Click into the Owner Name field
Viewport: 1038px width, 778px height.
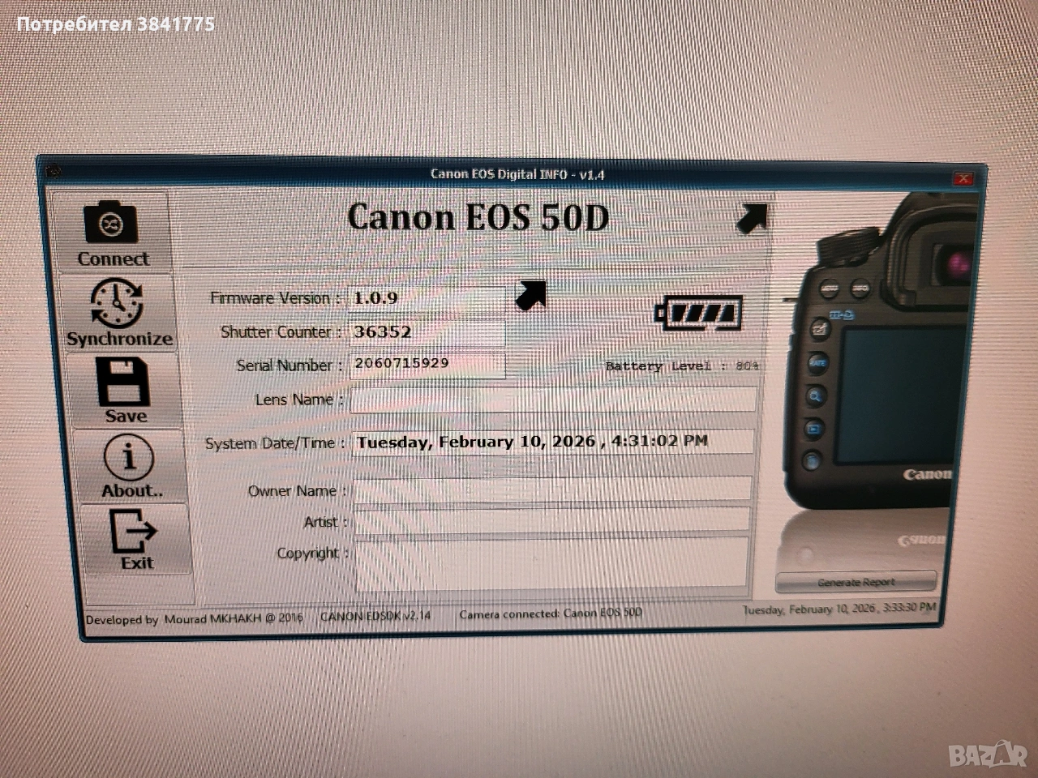(x=553, y=489)
